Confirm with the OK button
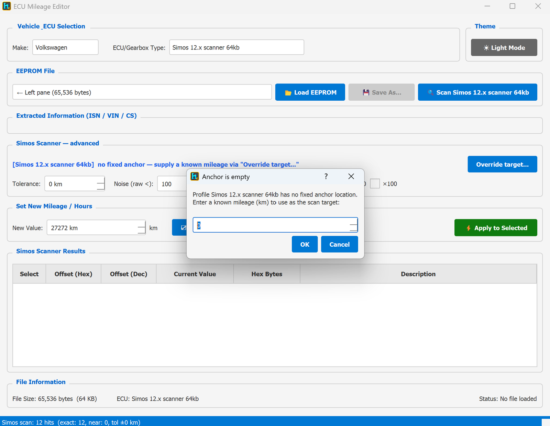Screen dimensions: 550x426 [x=305, y=244]
